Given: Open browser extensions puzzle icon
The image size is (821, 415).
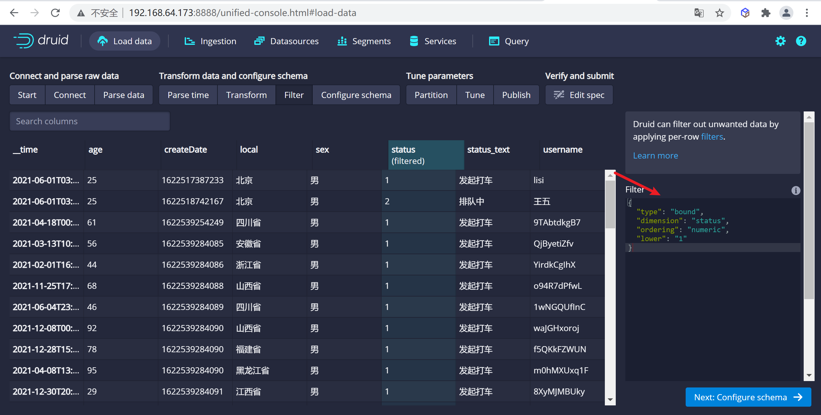Looking at the screenshot, I should click(x=766, y=13).
